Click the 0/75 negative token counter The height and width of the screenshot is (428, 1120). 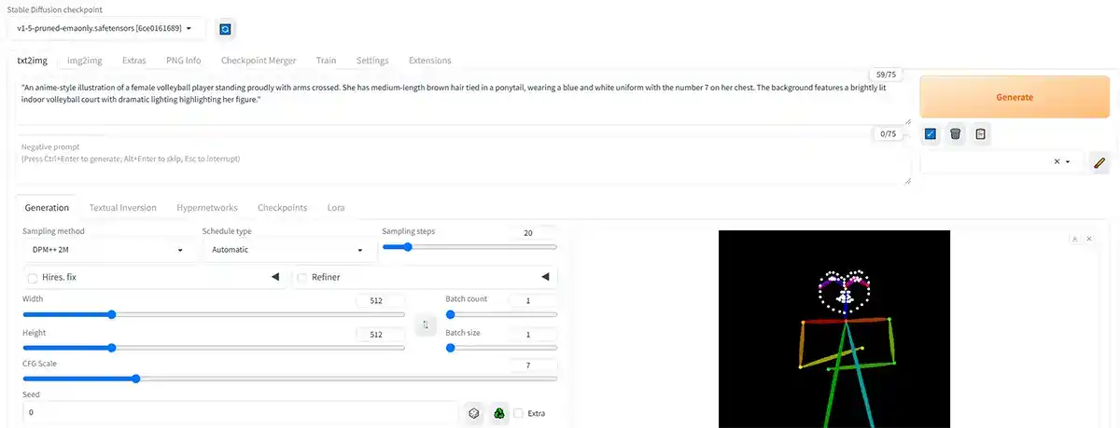[x=888, y=133]
